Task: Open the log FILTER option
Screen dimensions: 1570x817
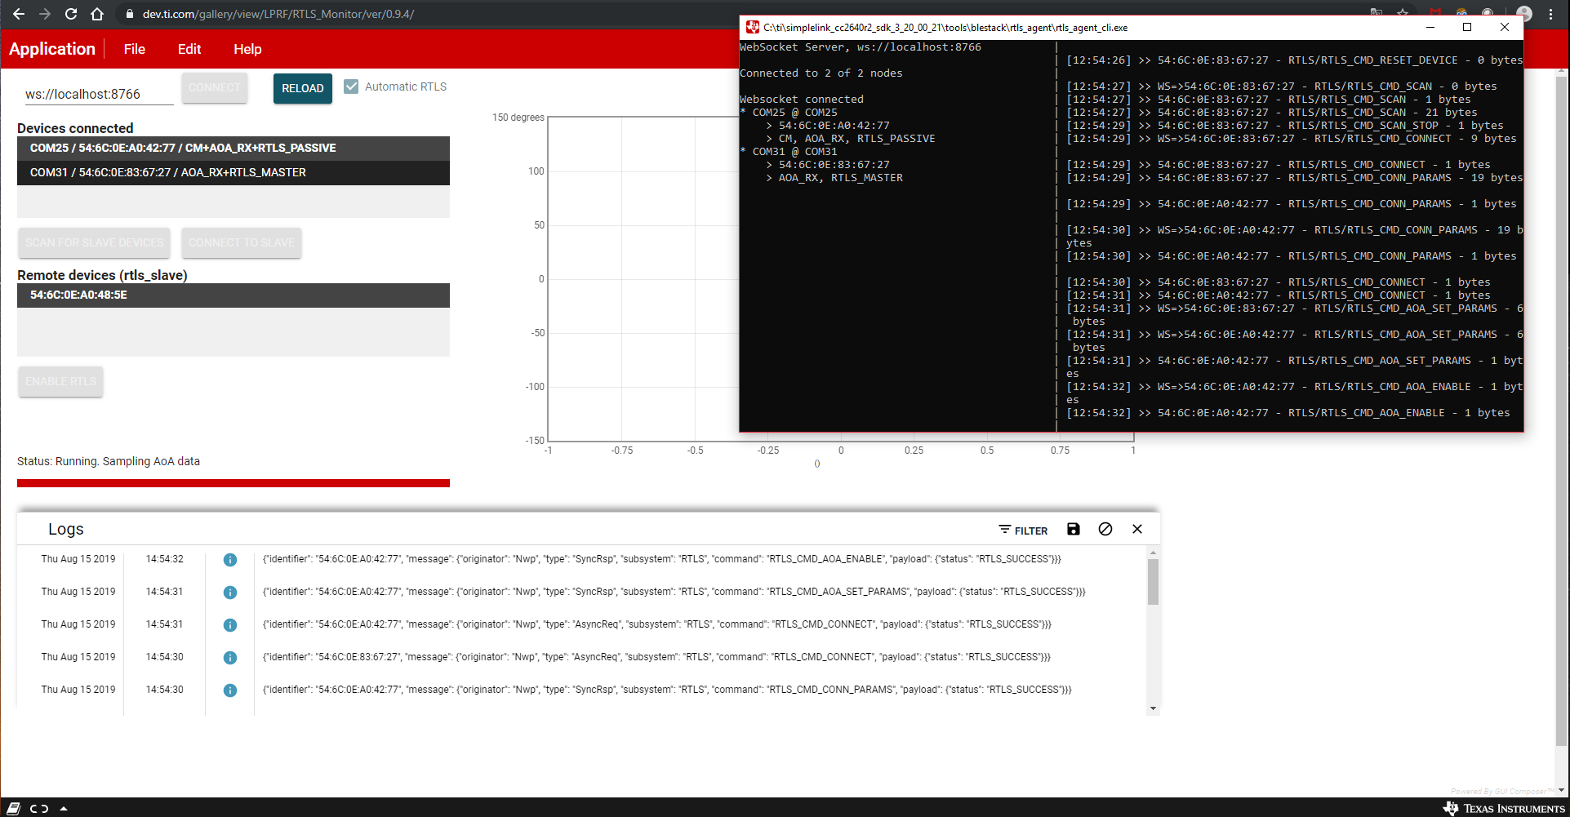Action: pyautogui.click(x=1023, y=531)
